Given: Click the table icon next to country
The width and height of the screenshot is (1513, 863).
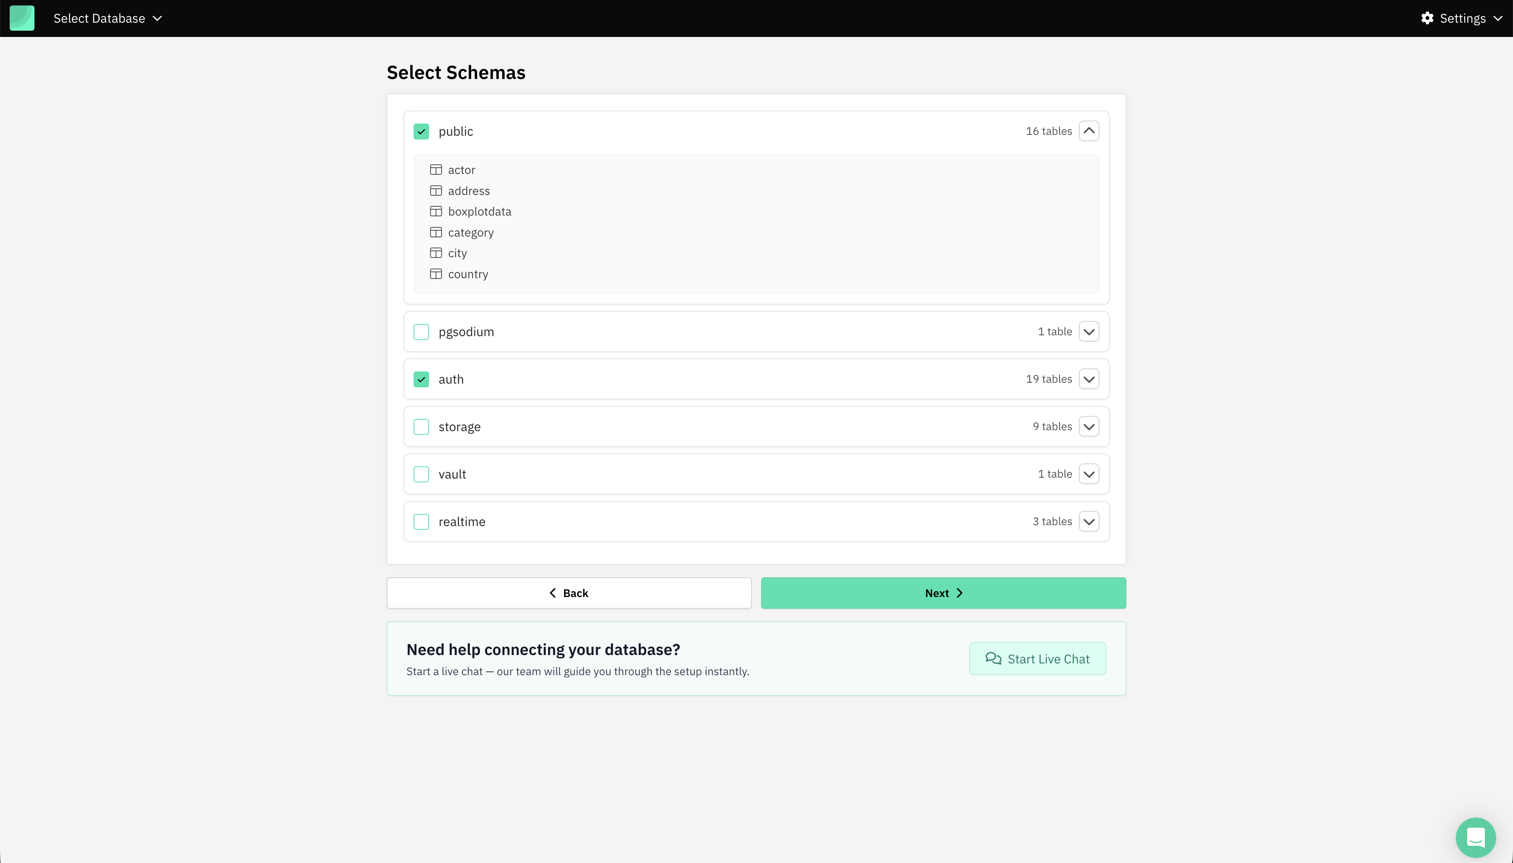Looking at the screenshot, I should point(437,273).
